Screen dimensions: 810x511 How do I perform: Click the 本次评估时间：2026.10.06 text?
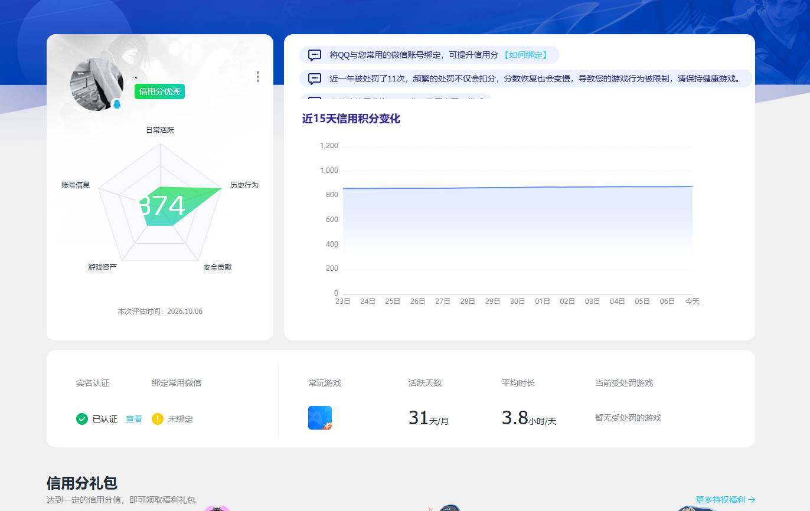(x=160, y=311)
